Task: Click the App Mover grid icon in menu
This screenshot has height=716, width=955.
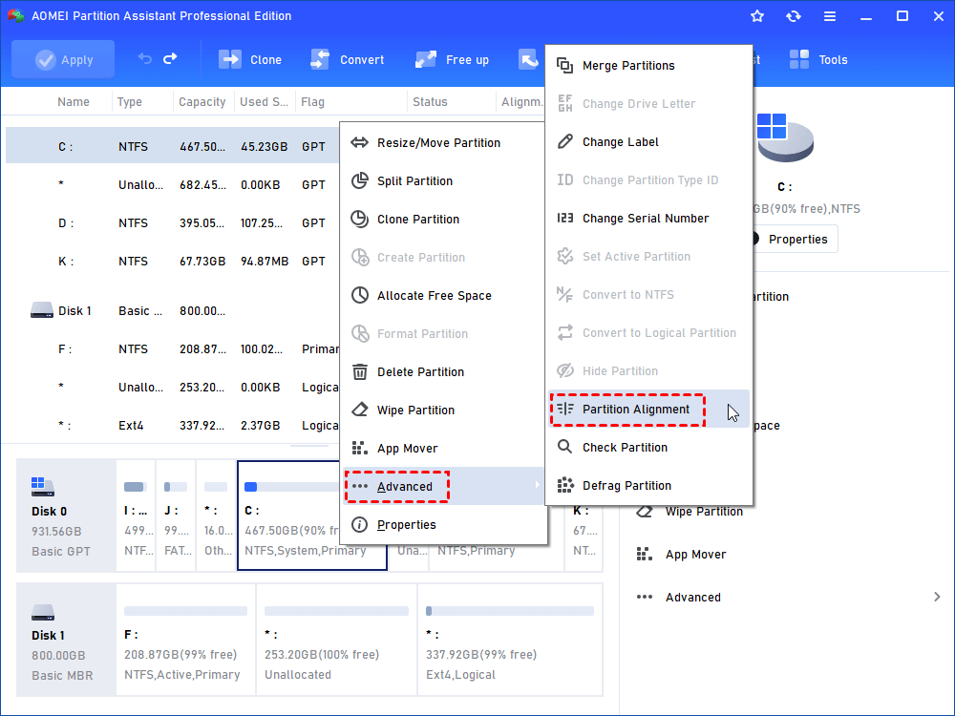Action: click(360, 448)
